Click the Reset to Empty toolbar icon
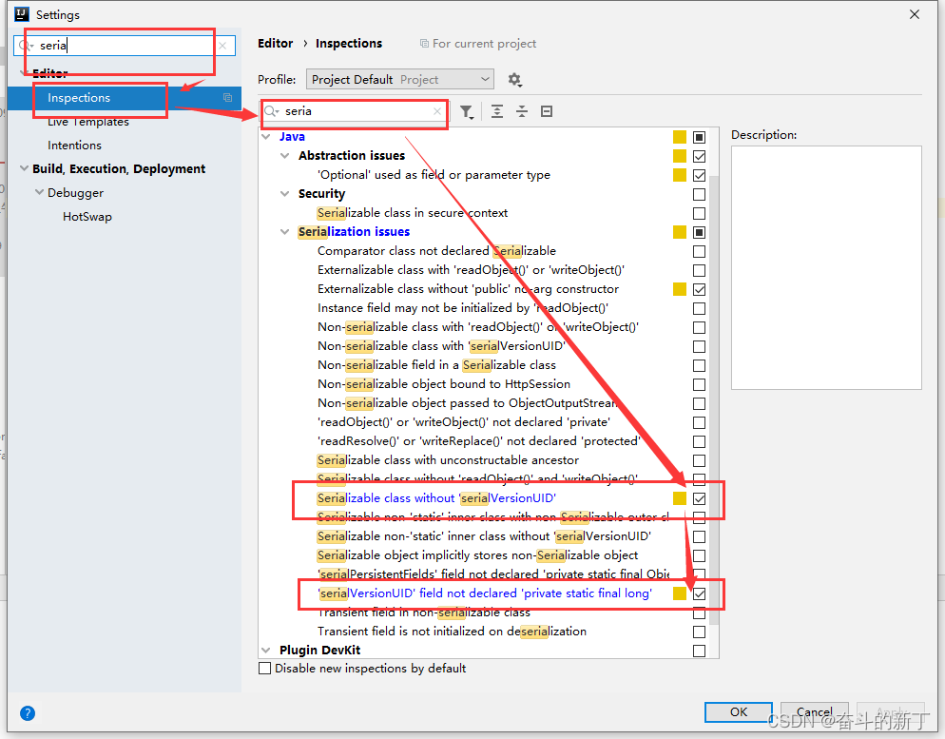Image resolution: width=945 pixels, height=739 pixels. 547,112
